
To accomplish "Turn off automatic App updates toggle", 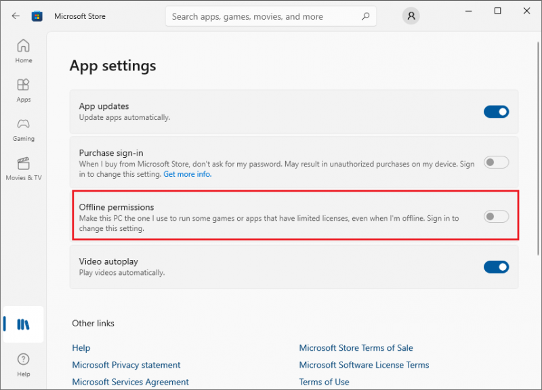I will click(496, 112).
